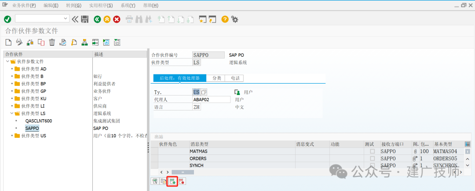The height and width of the screenshot is (191, 475).
Task: Click the Ty. field containing US
Action: click(196, 92)
